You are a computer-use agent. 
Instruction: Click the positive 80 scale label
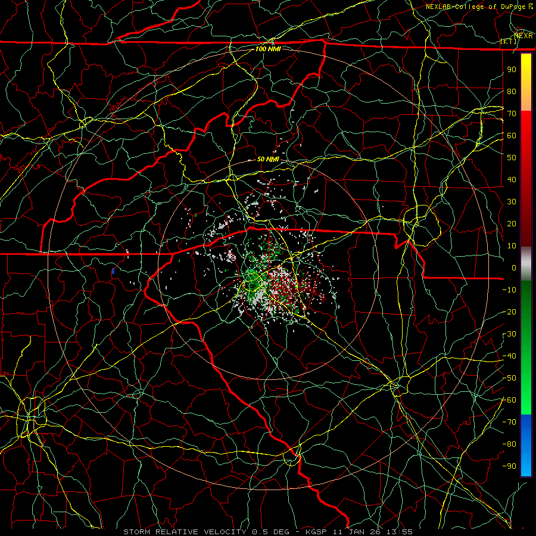[512, 91]
